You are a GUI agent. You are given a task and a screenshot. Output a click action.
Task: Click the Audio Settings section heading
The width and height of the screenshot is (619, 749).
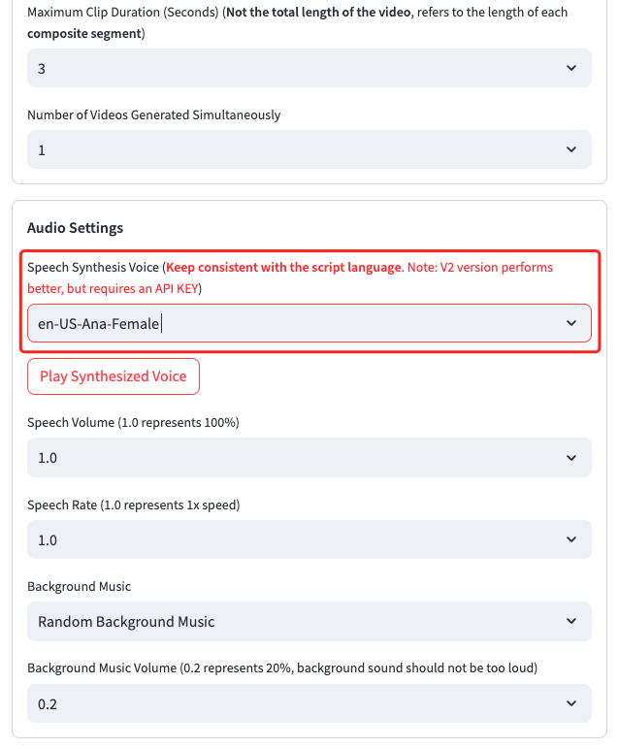(76, 228)
